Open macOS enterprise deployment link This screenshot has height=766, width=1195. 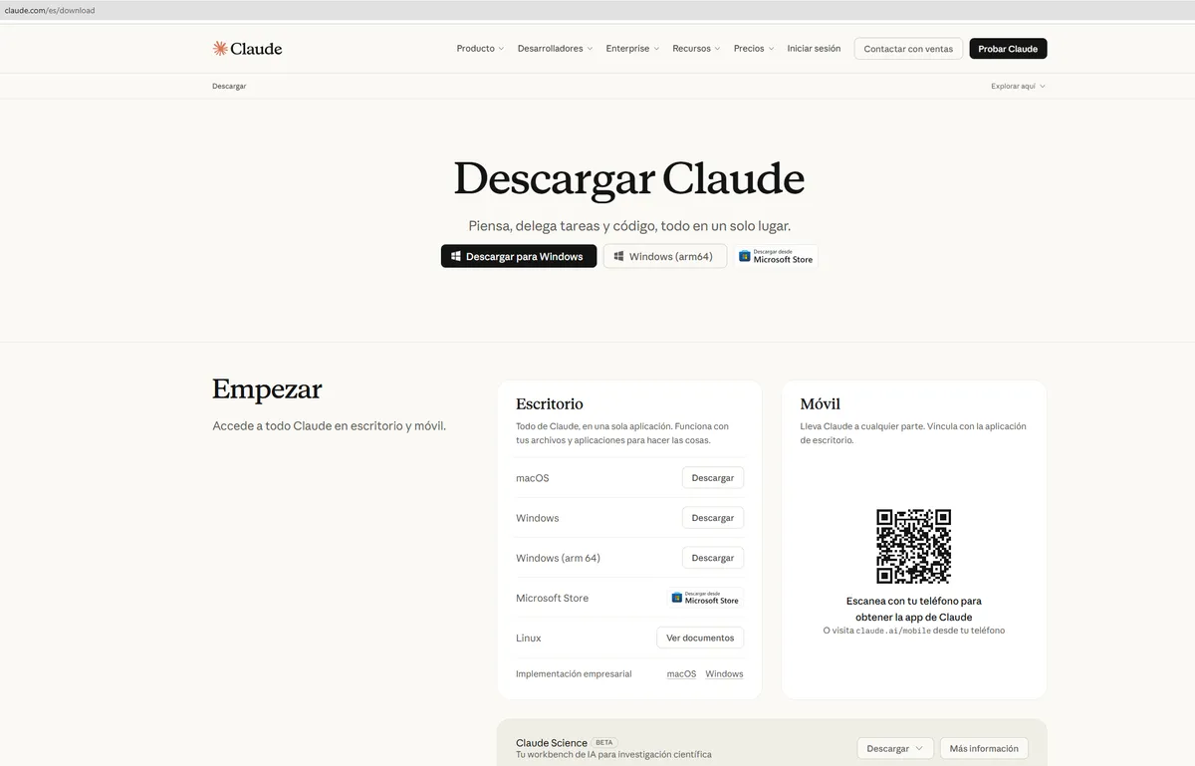(681, 674)
